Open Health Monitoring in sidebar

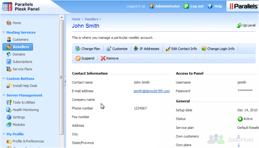(26, 110)
